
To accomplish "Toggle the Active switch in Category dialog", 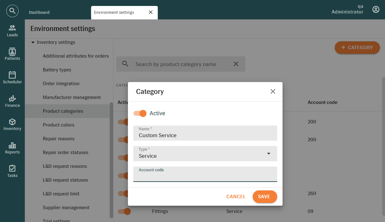I will tap(140, 113).
